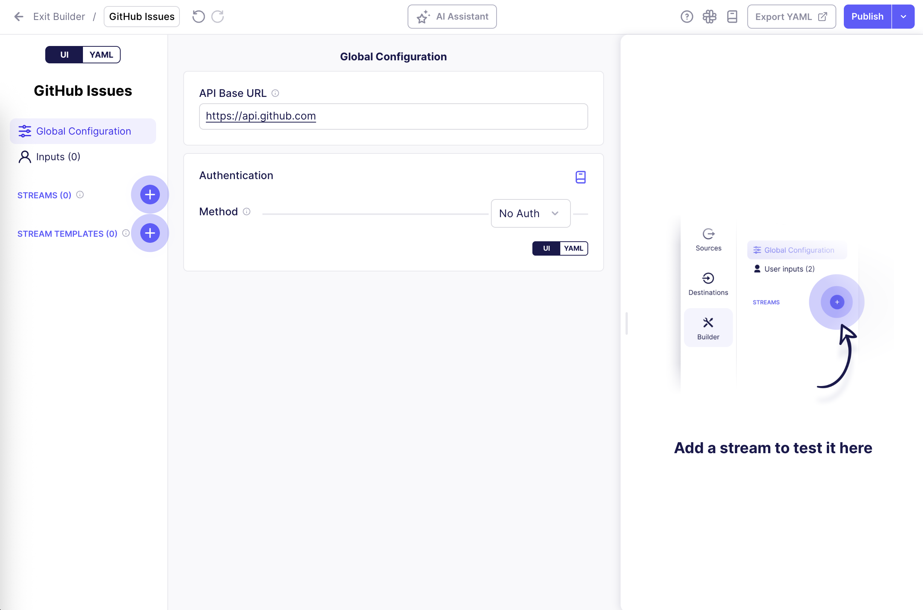Switch Authentication section to YAML view

[573, 248]
